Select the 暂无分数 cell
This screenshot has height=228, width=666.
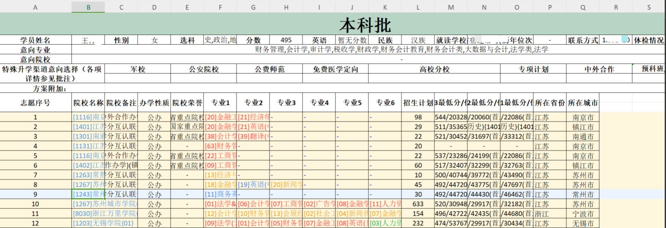click(352, 40)
